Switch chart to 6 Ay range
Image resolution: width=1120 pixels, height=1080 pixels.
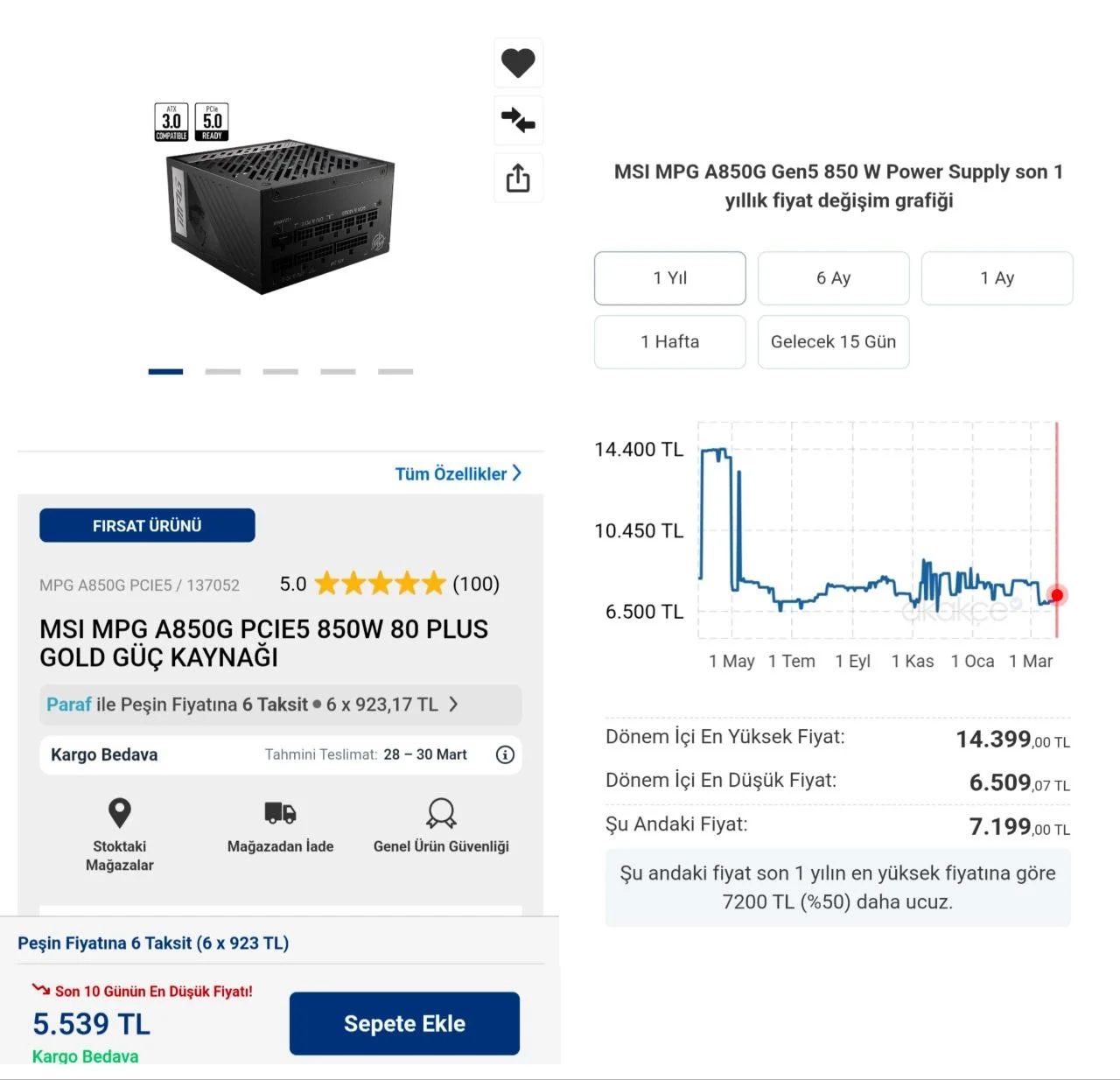point(833,278)
